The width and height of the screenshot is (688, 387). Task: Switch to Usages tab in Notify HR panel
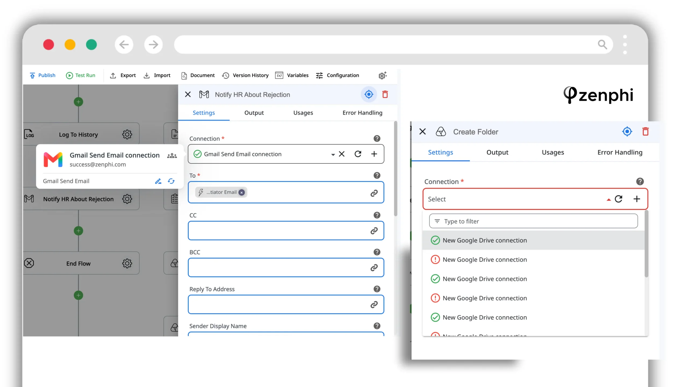click(303, 113)
